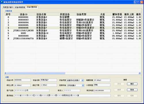Click the 确定 button

point(132,84)
